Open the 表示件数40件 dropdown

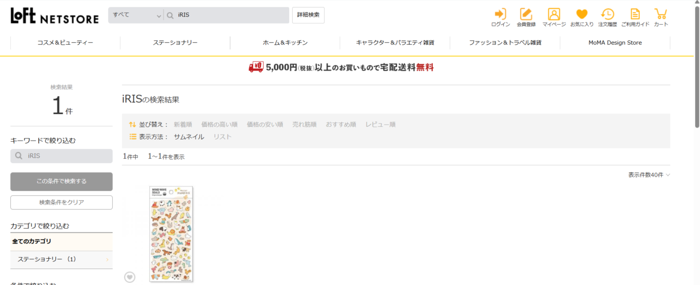point(649,175)
